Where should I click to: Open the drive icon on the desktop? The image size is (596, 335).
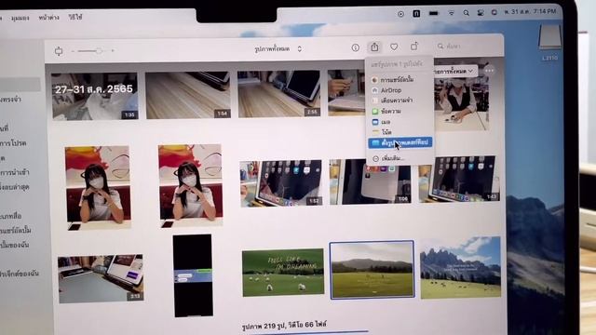coord(549,37)
